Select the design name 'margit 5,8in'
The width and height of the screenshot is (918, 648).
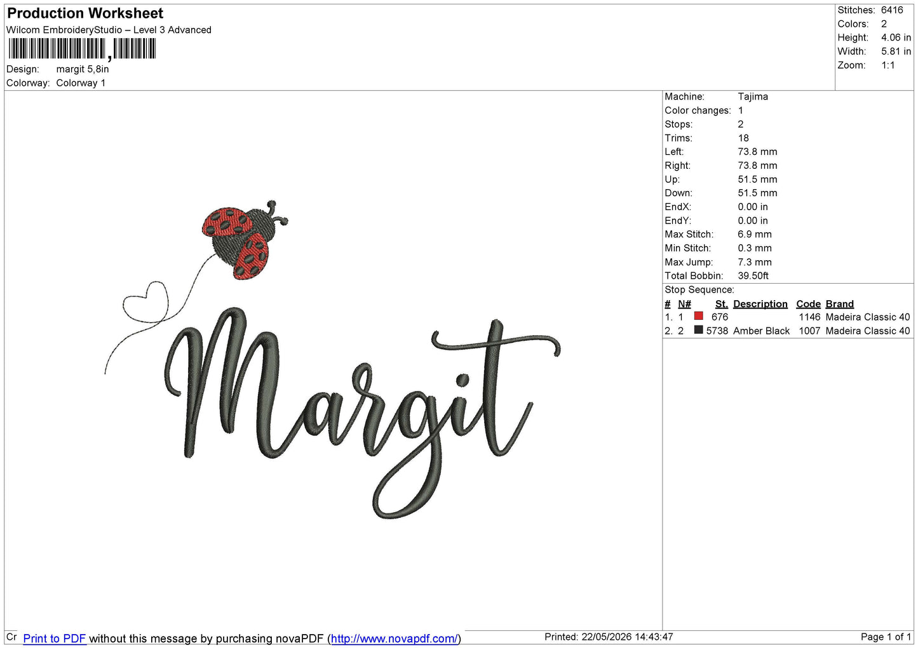click(83, 69)
